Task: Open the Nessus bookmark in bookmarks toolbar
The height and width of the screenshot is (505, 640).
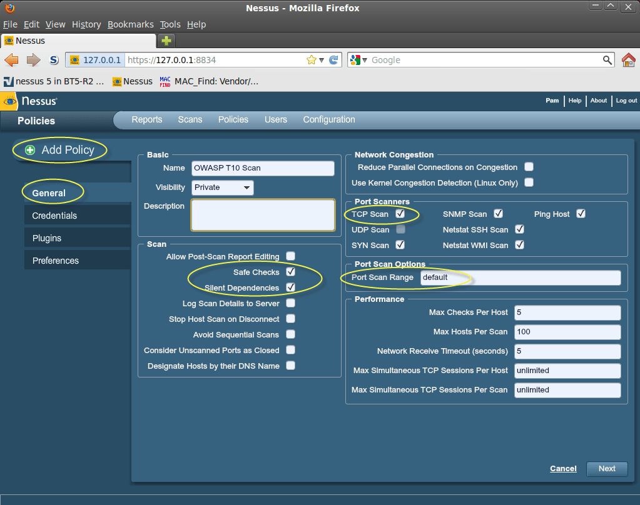Action: pos(132,81)
